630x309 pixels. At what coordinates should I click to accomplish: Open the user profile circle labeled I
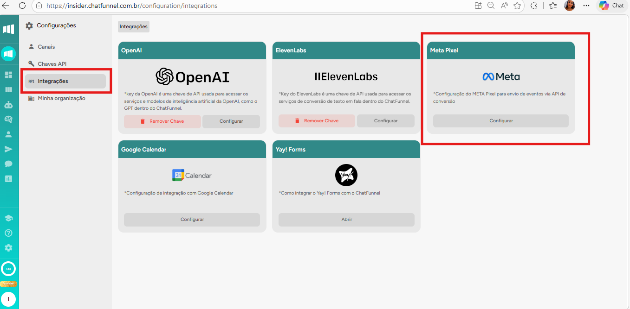tap(8, 299)
